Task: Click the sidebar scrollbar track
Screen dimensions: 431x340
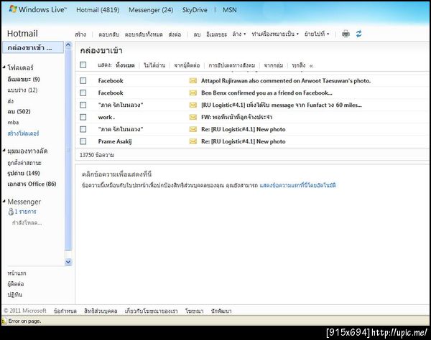Action: (x=68, y=149)
